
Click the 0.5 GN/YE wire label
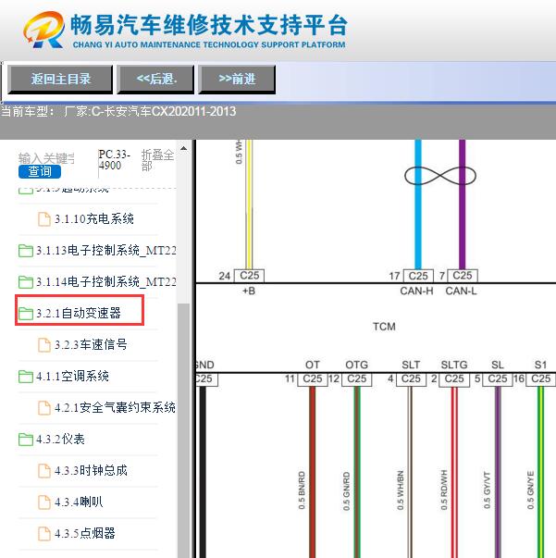530,490
